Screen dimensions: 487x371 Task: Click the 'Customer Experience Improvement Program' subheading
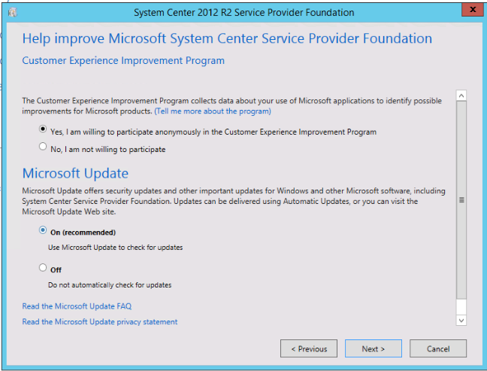[123, 60]
